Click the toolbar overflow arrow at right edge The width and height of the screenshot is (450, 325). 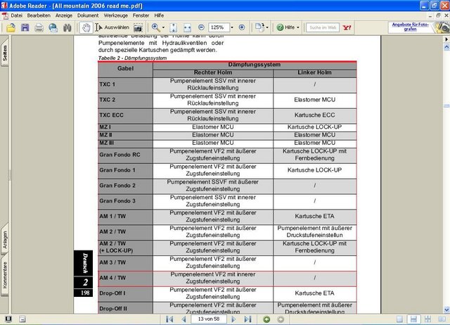click(x=446, y=39)
